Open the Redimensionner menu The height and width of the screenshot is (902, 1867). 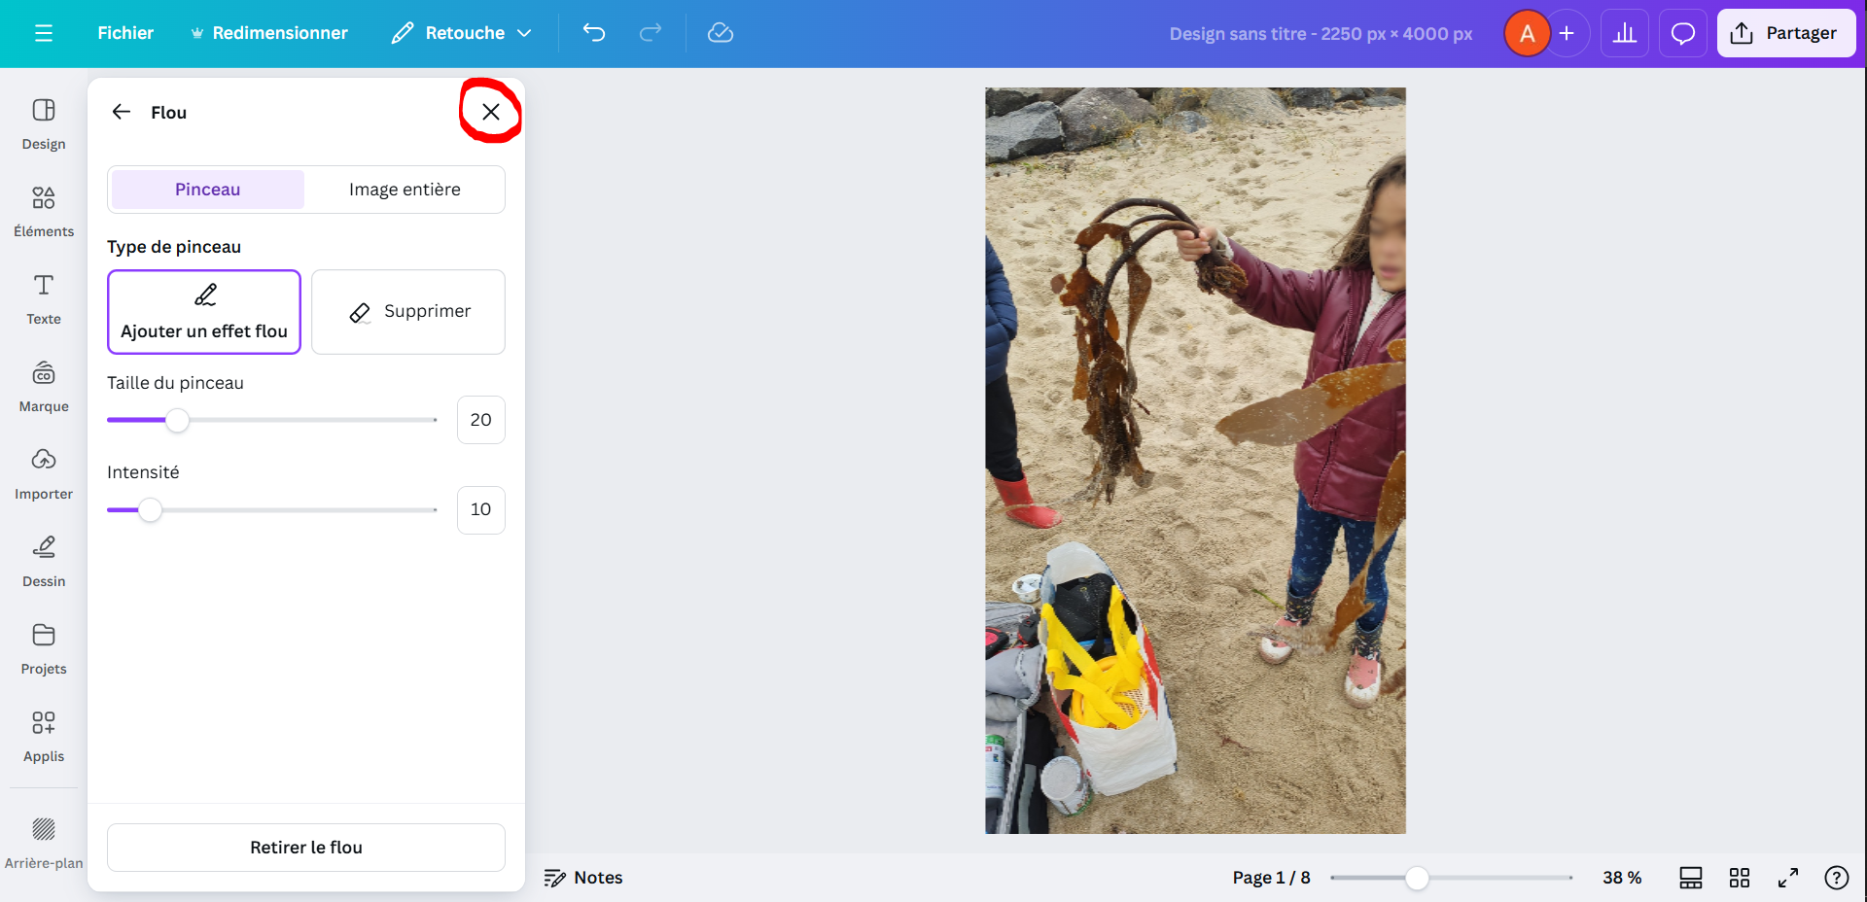coord(269,33)
